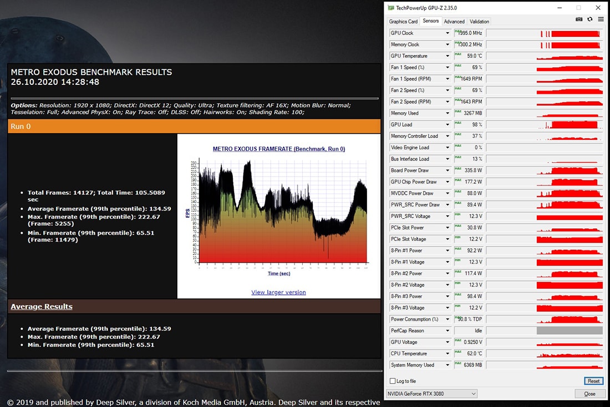Open the System Memory Used dropdown
The image size is (610, 407).
pos(448,365)
